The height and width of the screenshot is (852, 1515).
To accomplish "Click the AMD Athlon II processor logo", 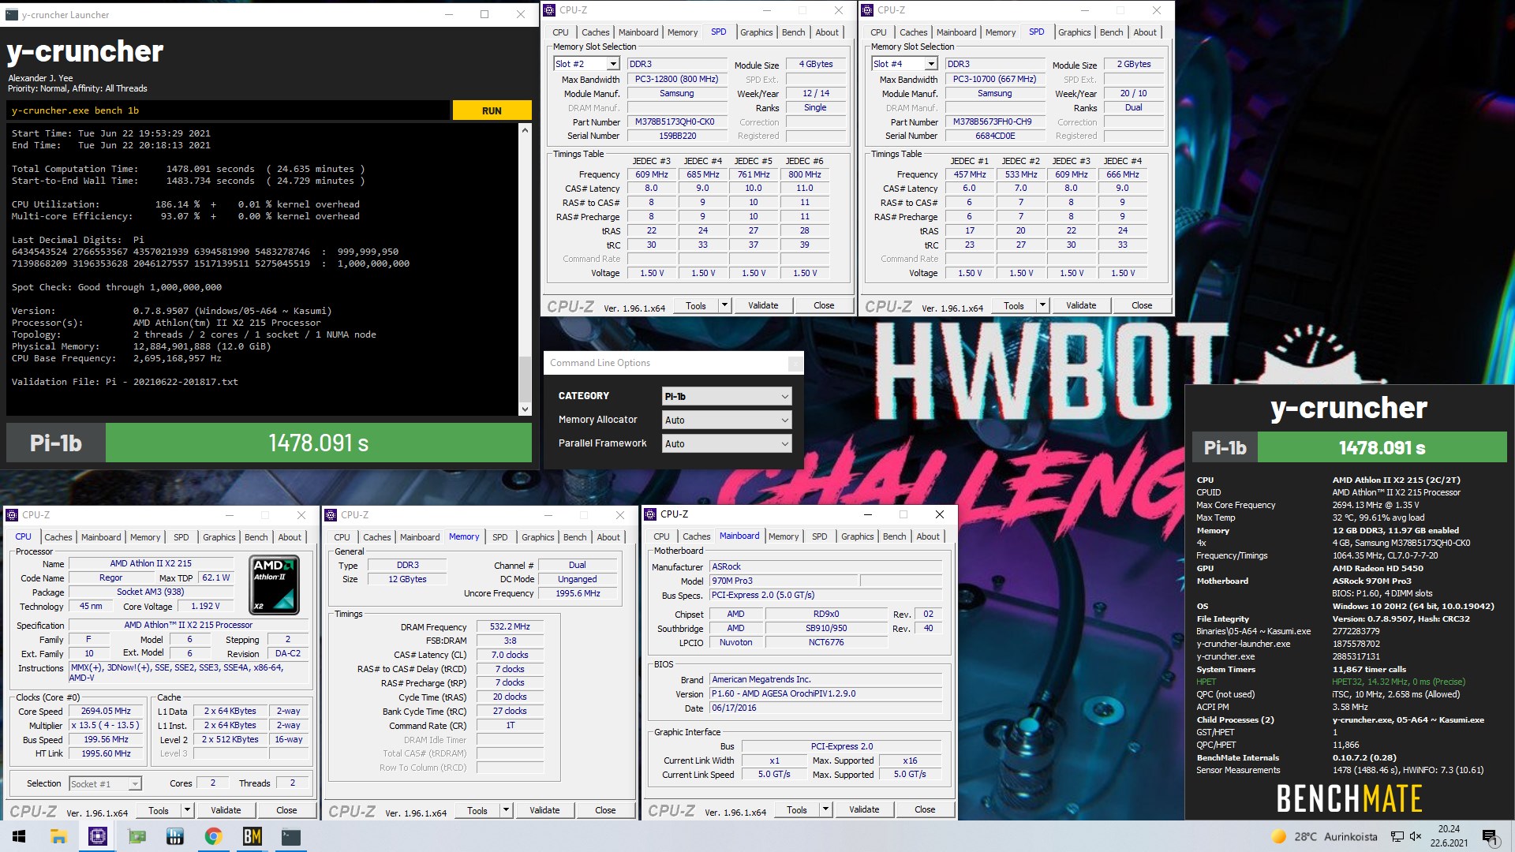I will (275, 585).
